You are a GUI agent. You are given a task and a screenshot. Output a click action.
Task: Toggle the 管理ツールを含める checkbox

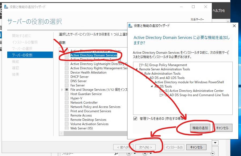135,118
